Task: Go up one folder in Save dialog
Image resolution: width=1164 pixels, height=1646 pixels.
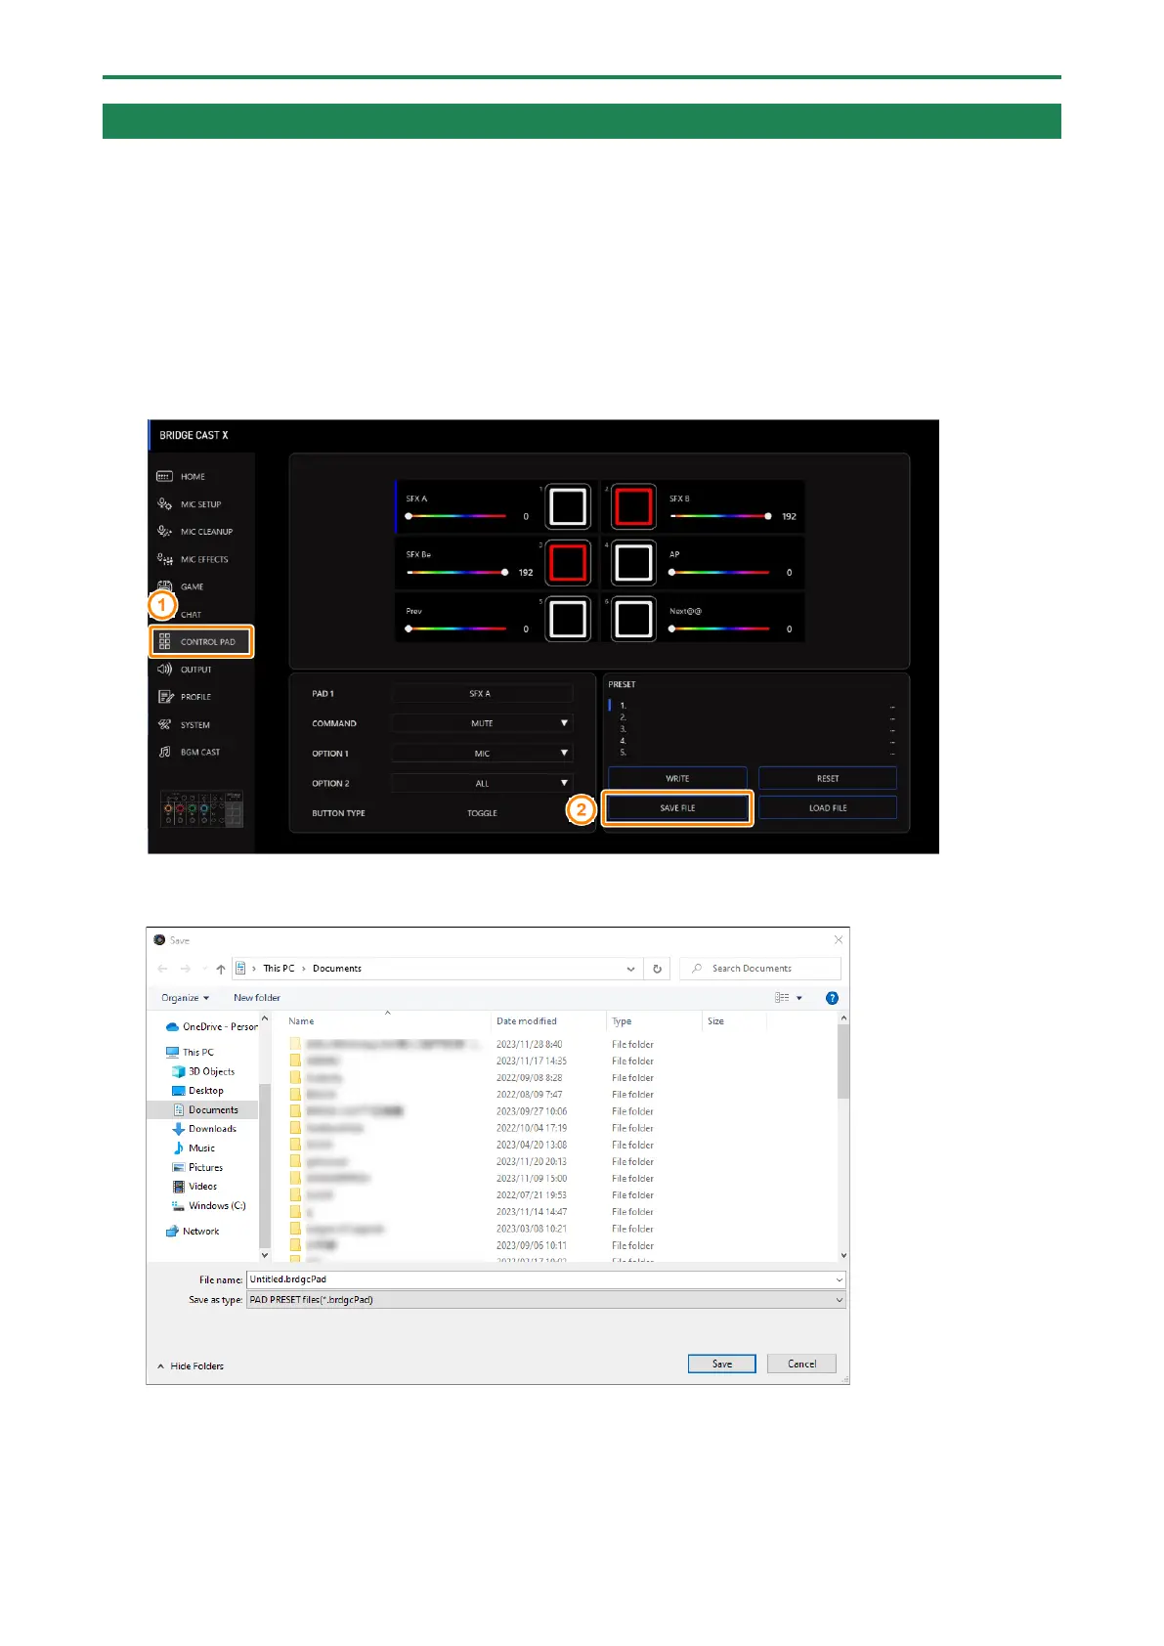Action: point(221,969)
